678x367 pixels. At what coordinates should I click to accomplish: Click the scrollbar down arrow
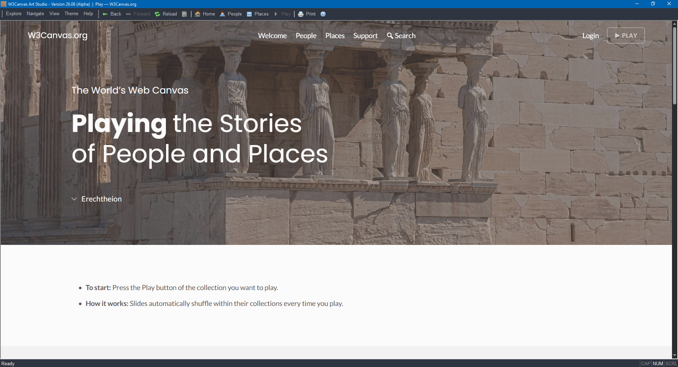675,356
